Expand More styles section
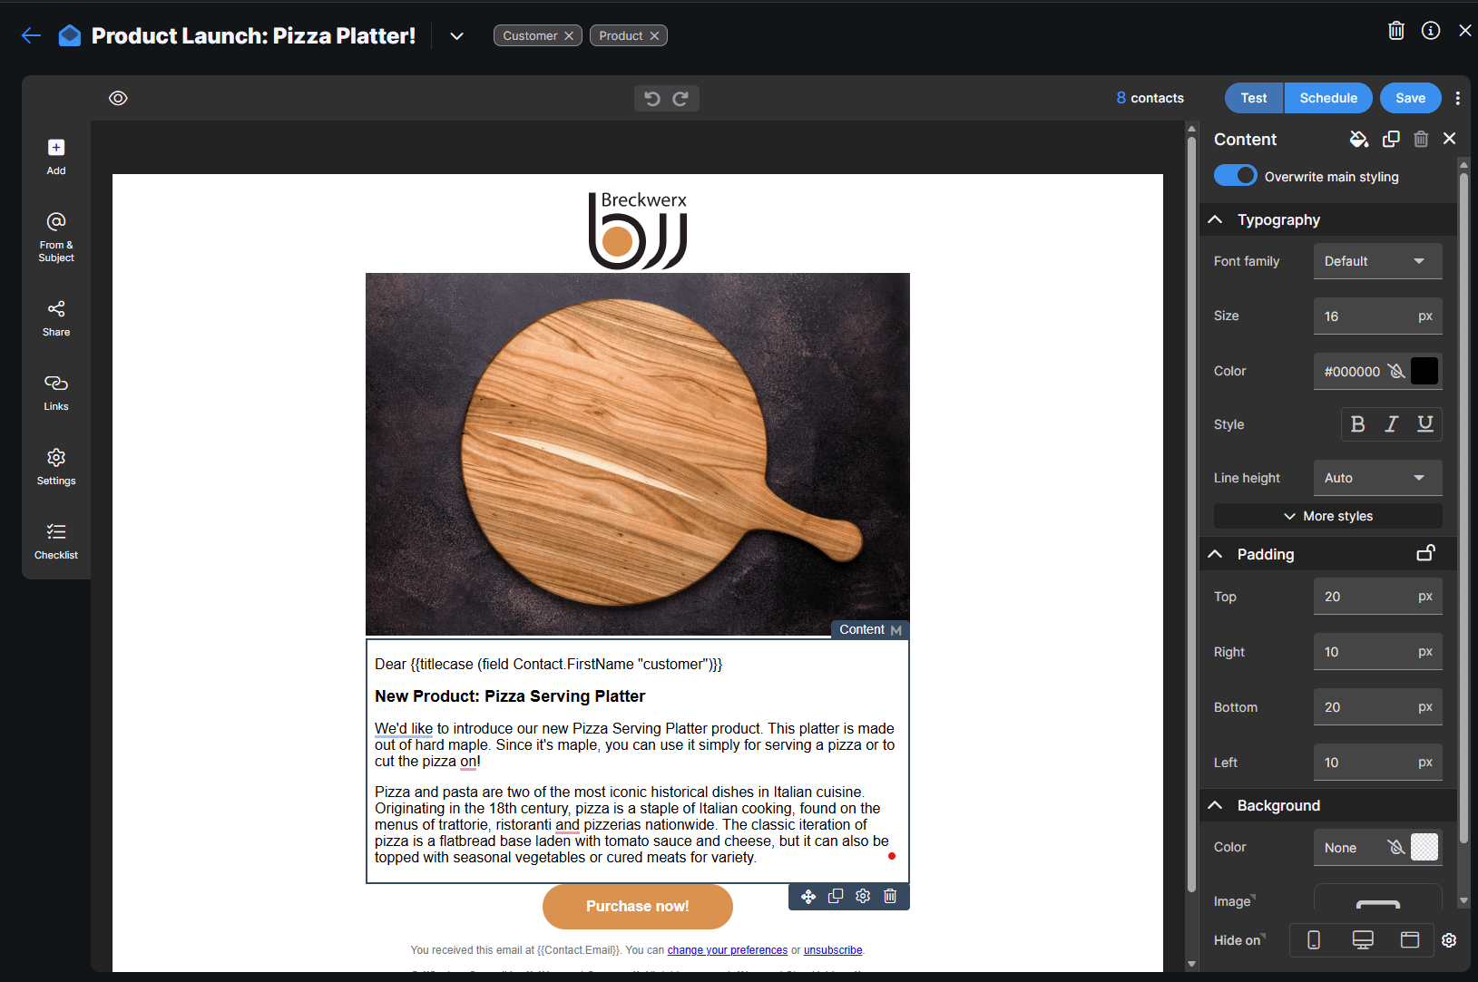The height and width of the screenshot is (982, 1478). click(1327, 516)
